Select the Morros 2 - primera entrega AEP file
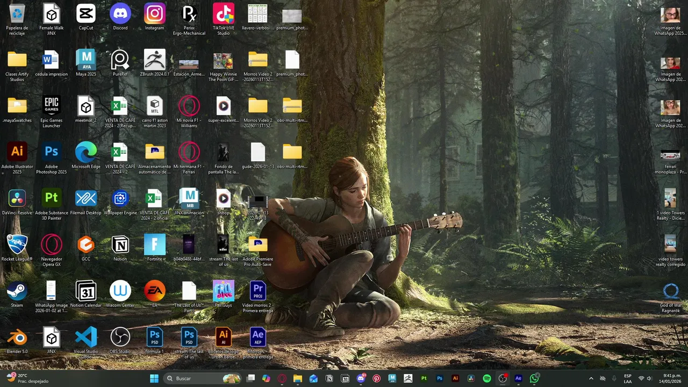The width and height of the screenshot is (688, 387). click(258, 343)
